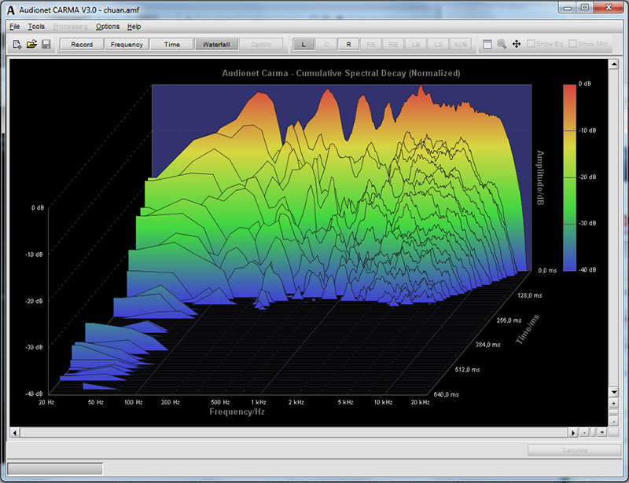Screen dimensions: 629x483
Task: Open the Options menu
Action: (x=108, y=27)
